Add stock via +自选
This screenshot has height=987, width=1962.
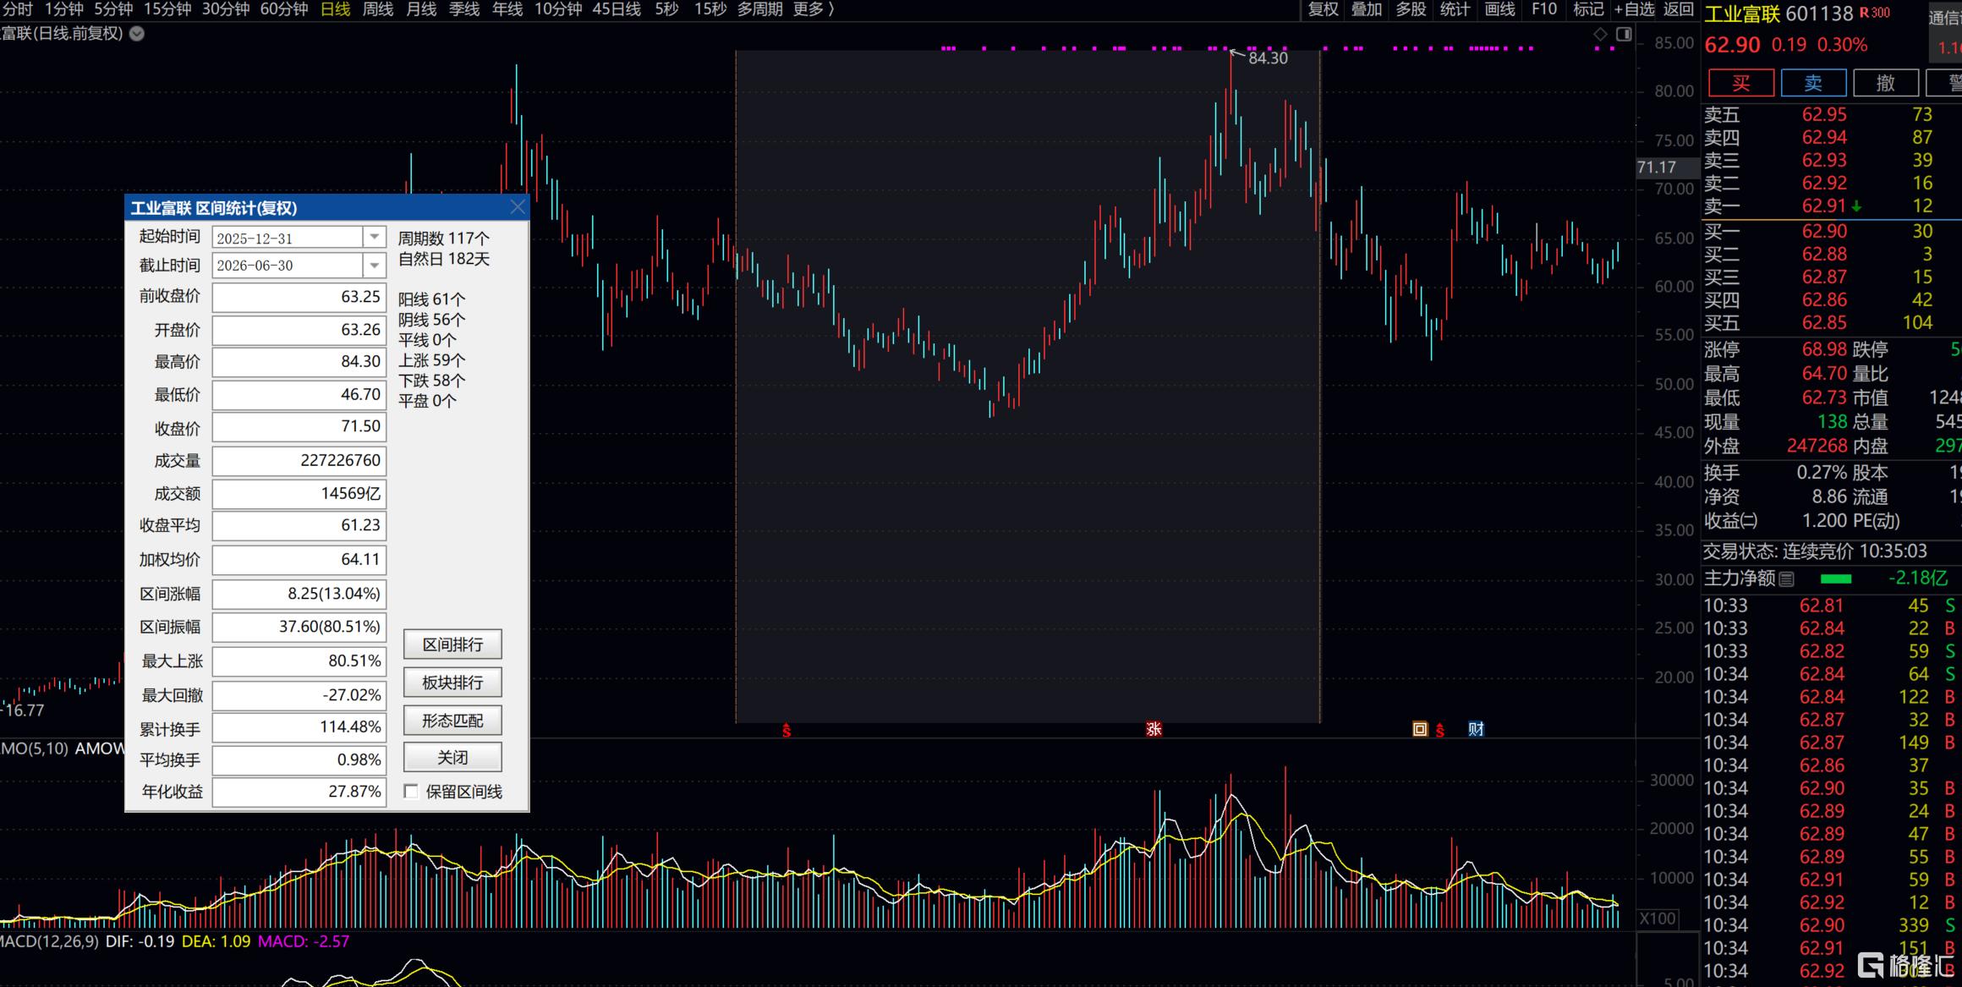[1634, 9]
